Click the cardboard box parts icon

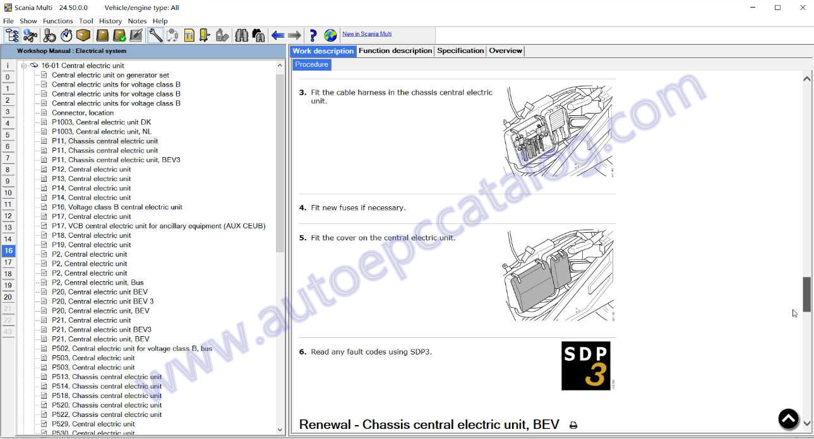click(83, 35)
